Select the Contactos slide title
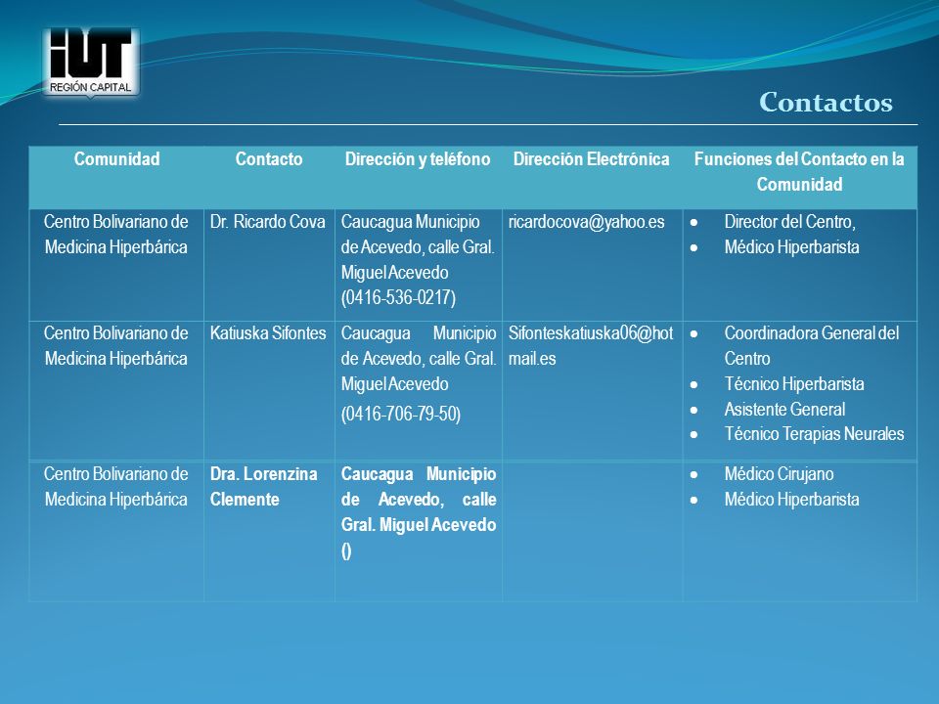939x704 pixels. pyautogui.click(x=826, y=103)
